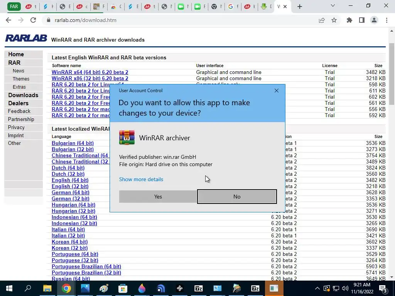This screenshot has width=395, height=296.
Task: Open the Themes sidebar item
Action: [x=21, y=79]
